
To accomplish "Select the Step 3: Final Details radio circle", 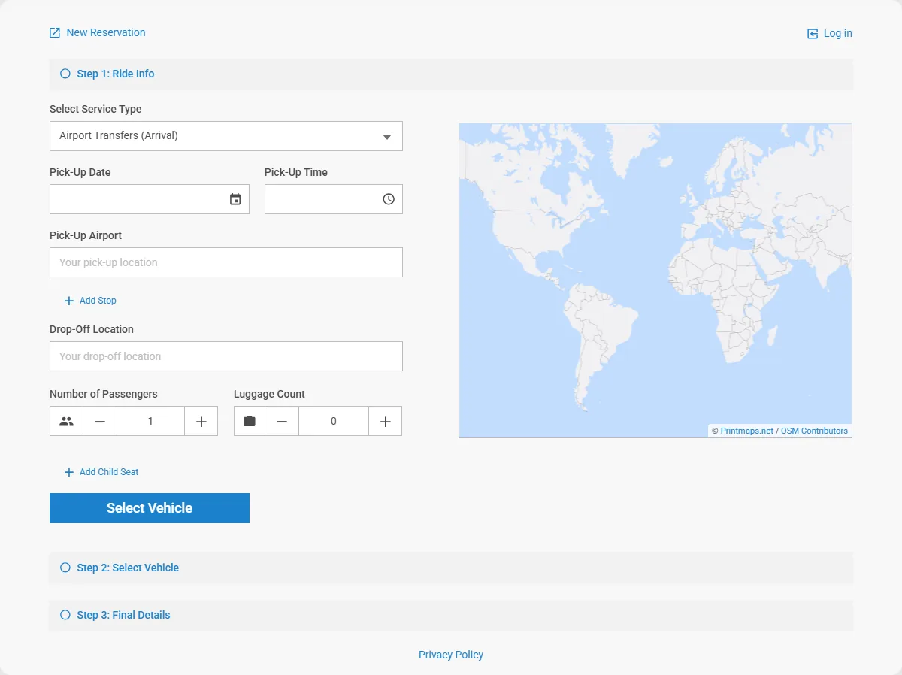I will coord(65,615).
